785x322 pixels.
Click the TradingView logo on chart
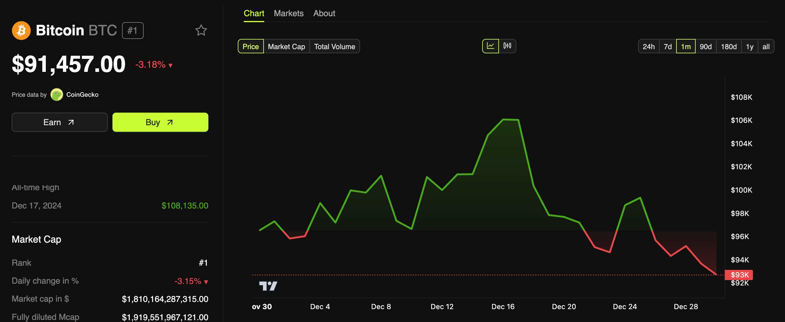point(268,286)
